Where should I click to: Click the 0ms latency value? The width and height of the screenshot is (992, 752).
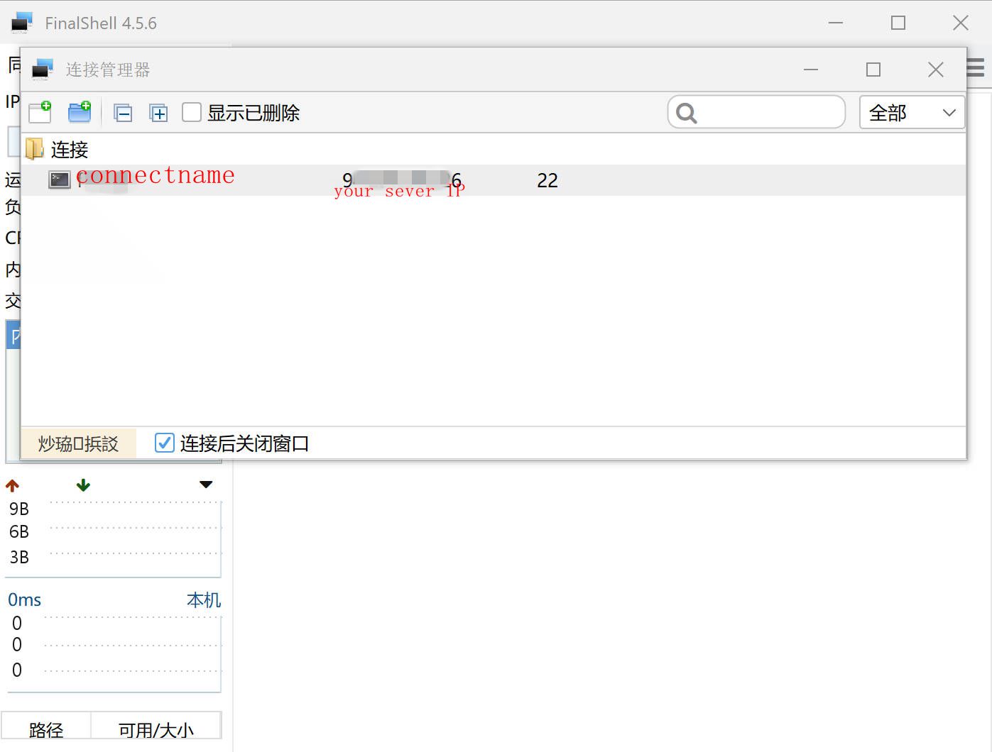(x=25, y=600)
